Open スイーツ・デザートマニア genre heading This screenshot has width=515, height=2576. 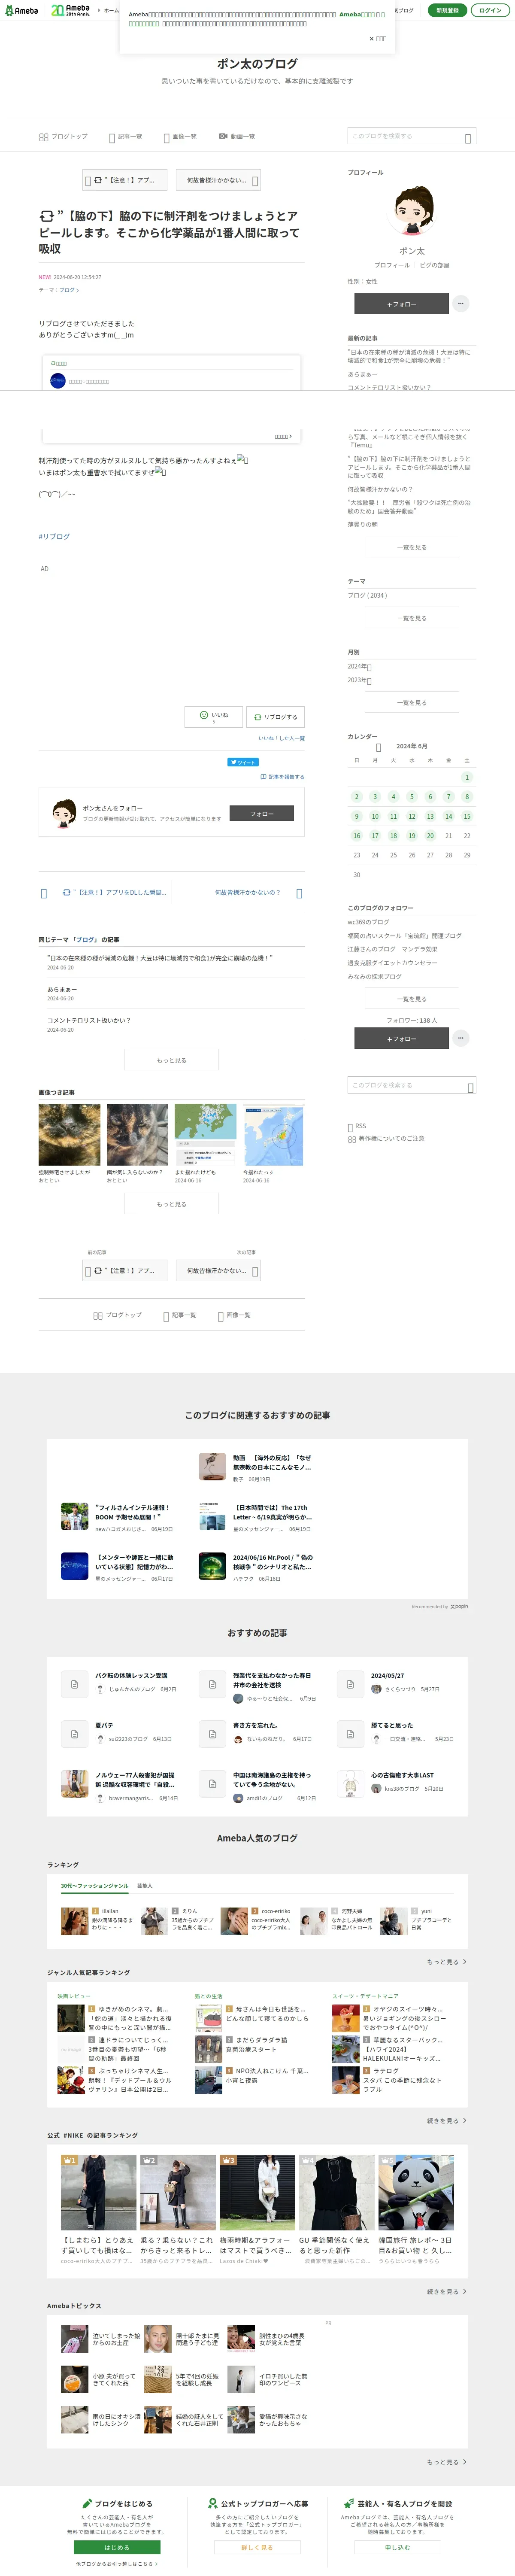[365, 1997]
